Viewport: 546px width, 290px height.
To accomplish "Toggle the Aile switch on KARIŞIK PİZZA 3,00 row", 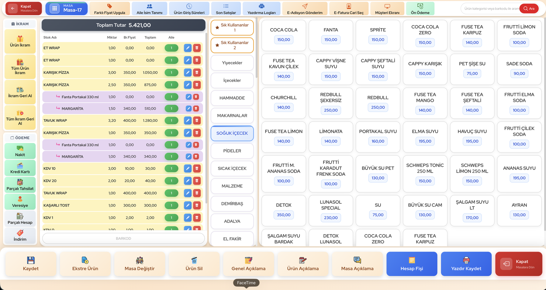I will [x=171, y=72].
